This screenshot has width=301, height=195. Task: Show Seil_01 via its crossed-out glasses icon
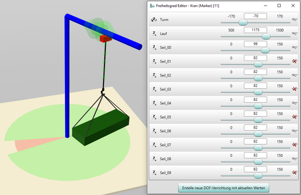(x=295, y=61)
